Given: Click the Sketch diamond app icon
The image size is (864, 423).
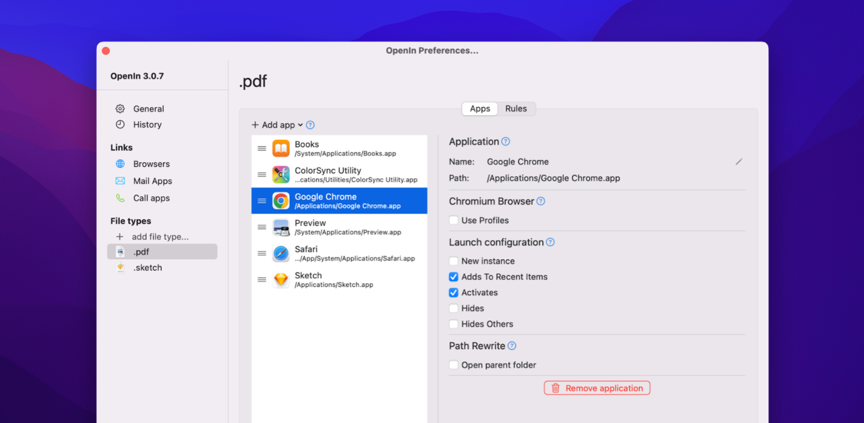Looking at the screenshot, I should [281, 280].
